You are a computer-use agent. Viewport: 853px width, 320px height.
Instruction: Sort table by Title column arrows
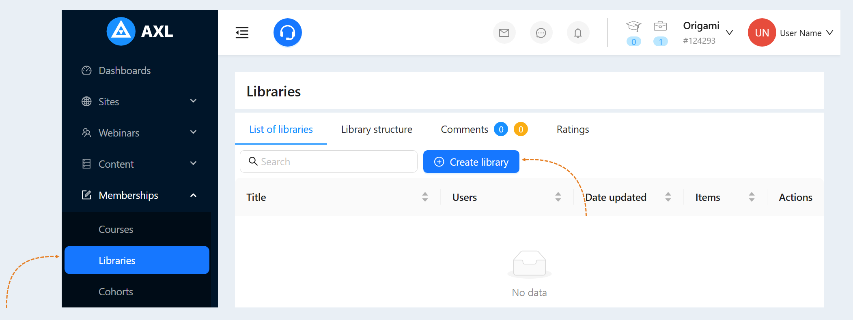425,197
